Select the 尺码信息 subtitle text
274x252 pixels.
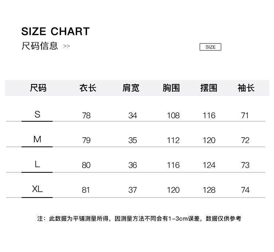[x=40, y=46]
